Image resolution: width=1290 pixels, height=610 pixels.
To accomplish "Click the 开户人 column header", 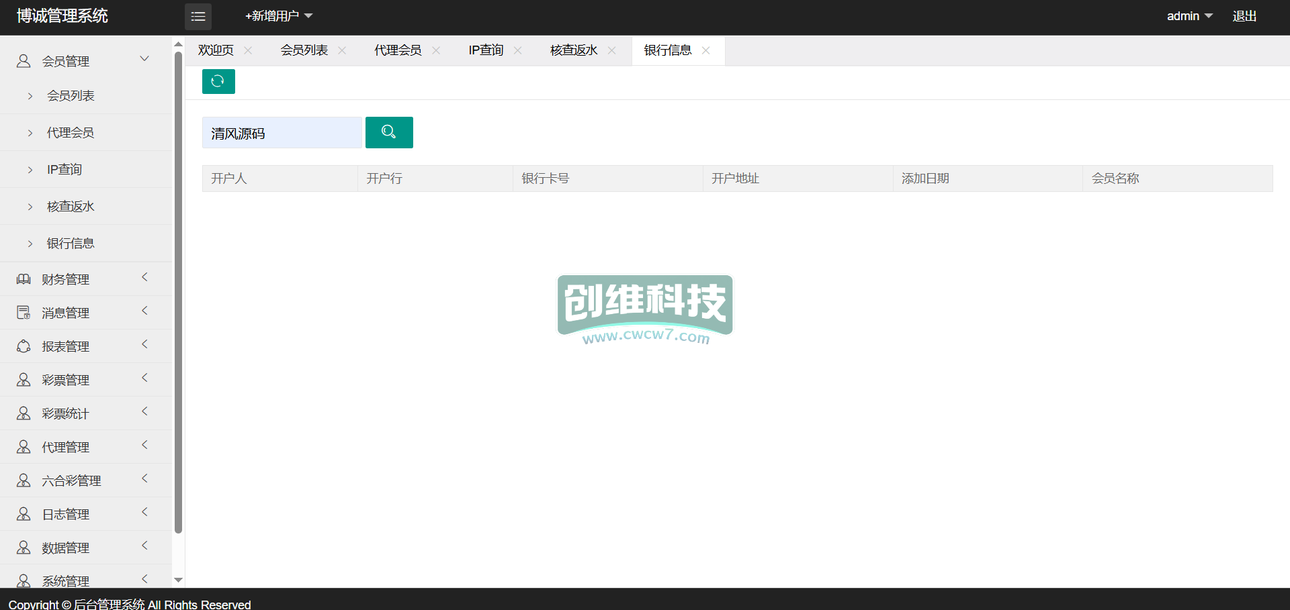I will 280,179.
